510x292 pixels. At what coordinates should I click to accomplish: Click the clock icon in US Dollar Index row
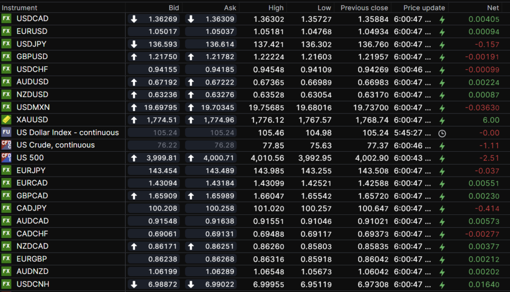442,133
